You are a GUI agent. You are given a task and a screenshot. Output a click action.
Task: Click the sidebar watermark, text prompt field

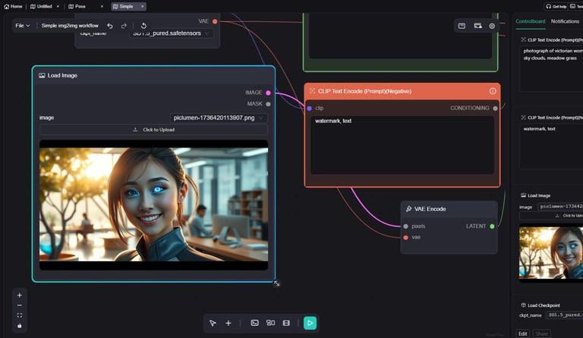coord(551,147)
